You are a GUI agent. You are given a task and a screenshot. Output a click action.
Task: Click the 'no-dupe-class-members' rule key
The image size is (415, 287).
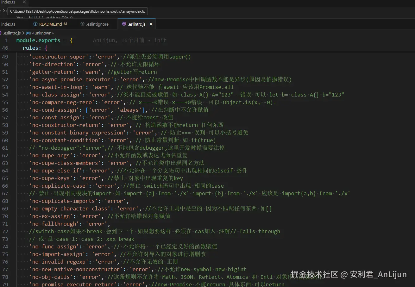(65, 163)
